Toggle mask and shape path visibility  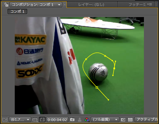pyautogui.click(x=42, y=119)
